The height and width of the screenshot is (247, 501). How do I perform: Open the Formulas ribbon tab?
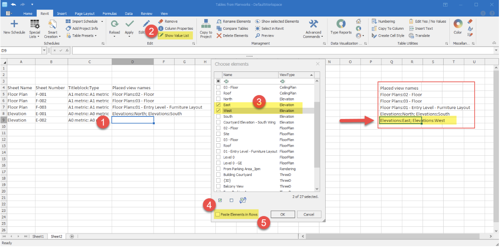click(x=109, y=13)
